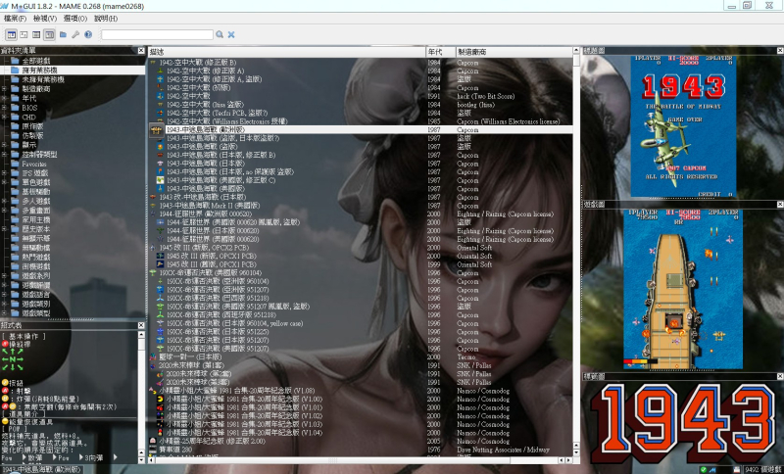Select 2020未來棒球 (第1套) row
The image size is (784, 474).
(x=361, y=365)
